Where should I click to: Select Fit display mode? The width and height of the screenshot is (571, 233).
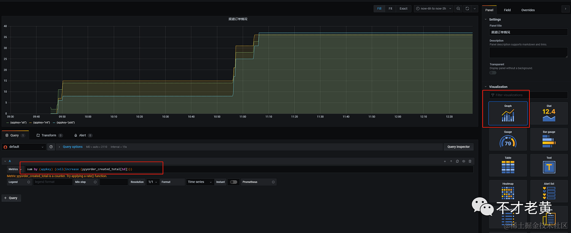click(390, 8)
